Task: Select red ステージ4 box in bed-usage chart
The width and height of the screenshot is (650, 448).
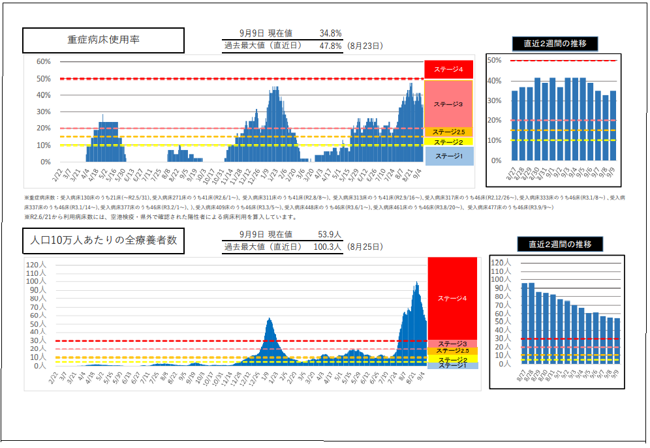Action: (448, 69)
